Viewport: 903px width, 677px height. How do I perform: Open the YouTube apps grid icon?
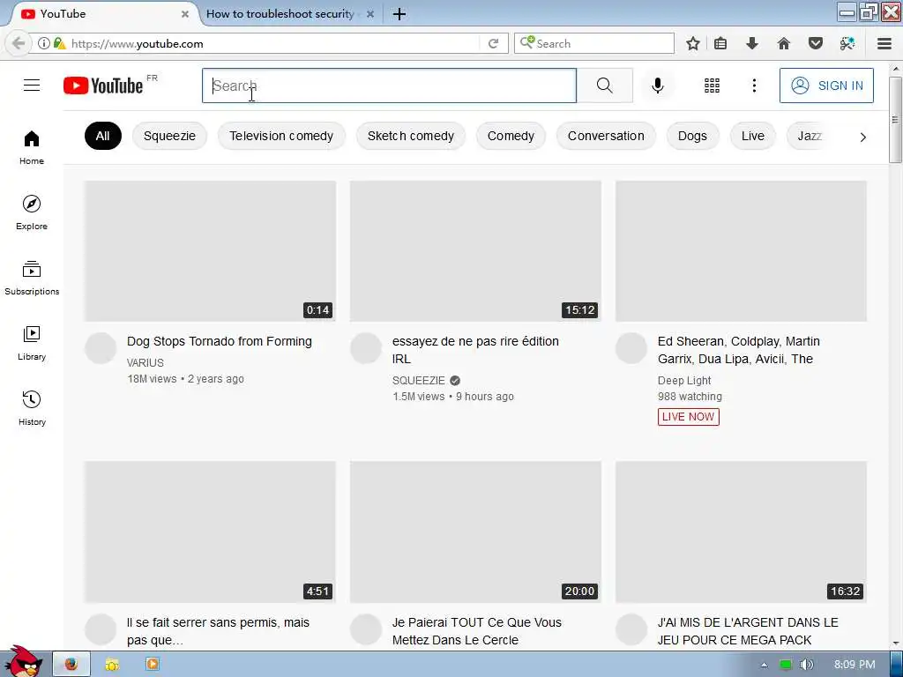(712, 86)
